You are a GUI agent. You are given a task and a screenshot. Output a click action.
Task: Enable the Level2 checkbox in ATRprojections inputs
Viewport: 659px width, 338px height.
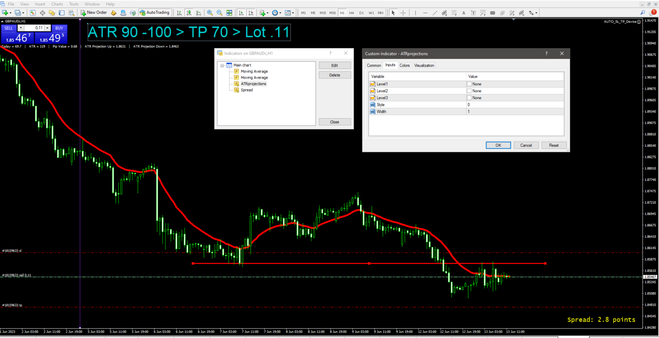(x=469, y=91)
